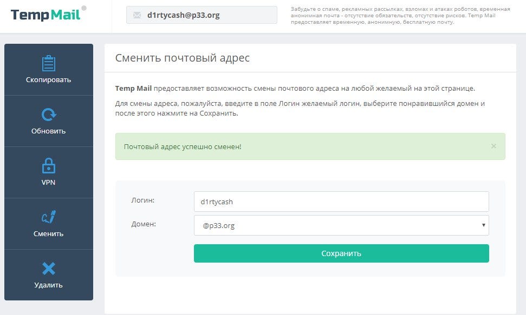This screenshot has height=315, width=526.
Task: Dismiss the success notification with the ×
Action: click(x=493, y=145)
